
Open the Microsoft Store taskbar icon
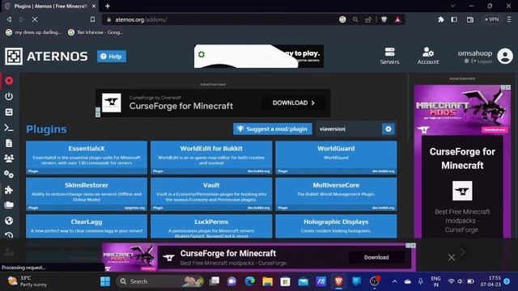tap(285, 281)
